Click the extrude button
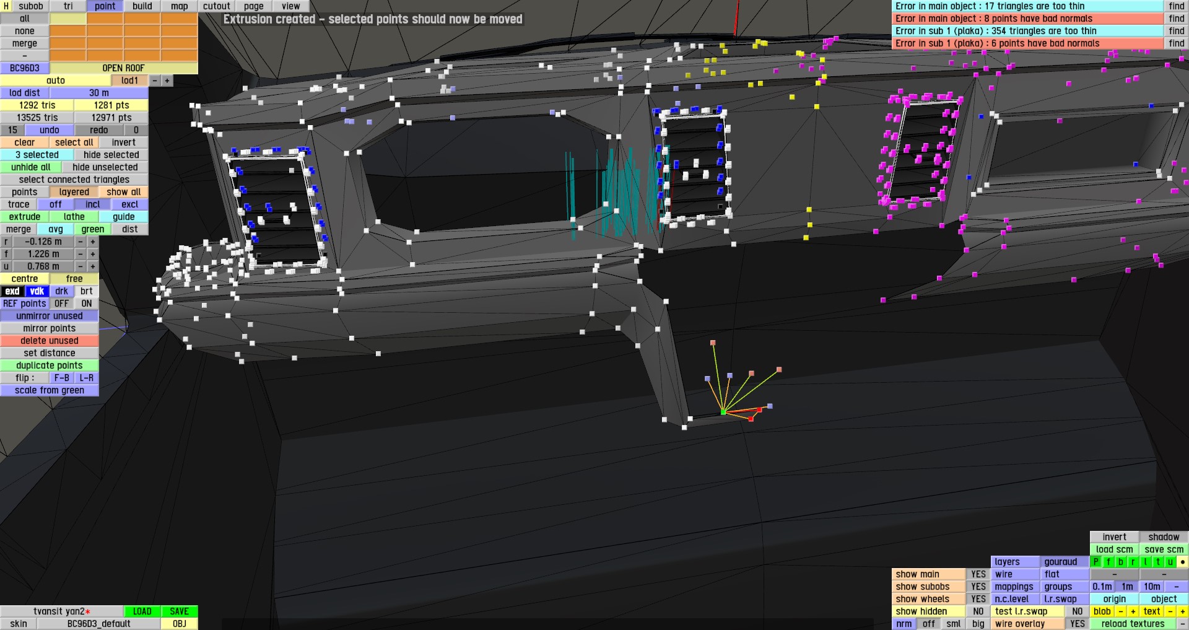 pos(25,217)
